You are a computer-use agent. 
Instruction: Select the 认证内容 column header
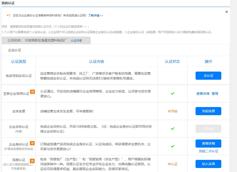[97, 61]
